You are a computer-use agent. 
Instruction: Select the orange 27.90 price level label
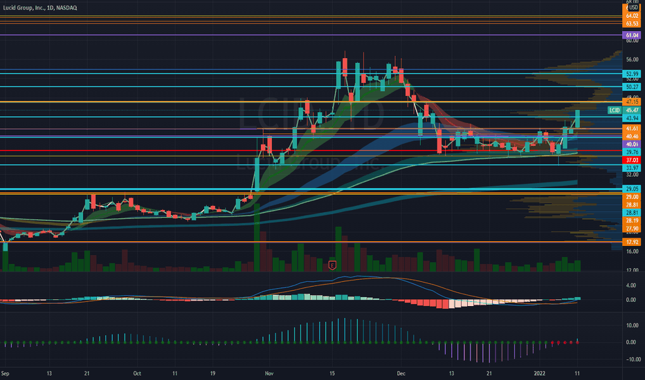point(632,229)
